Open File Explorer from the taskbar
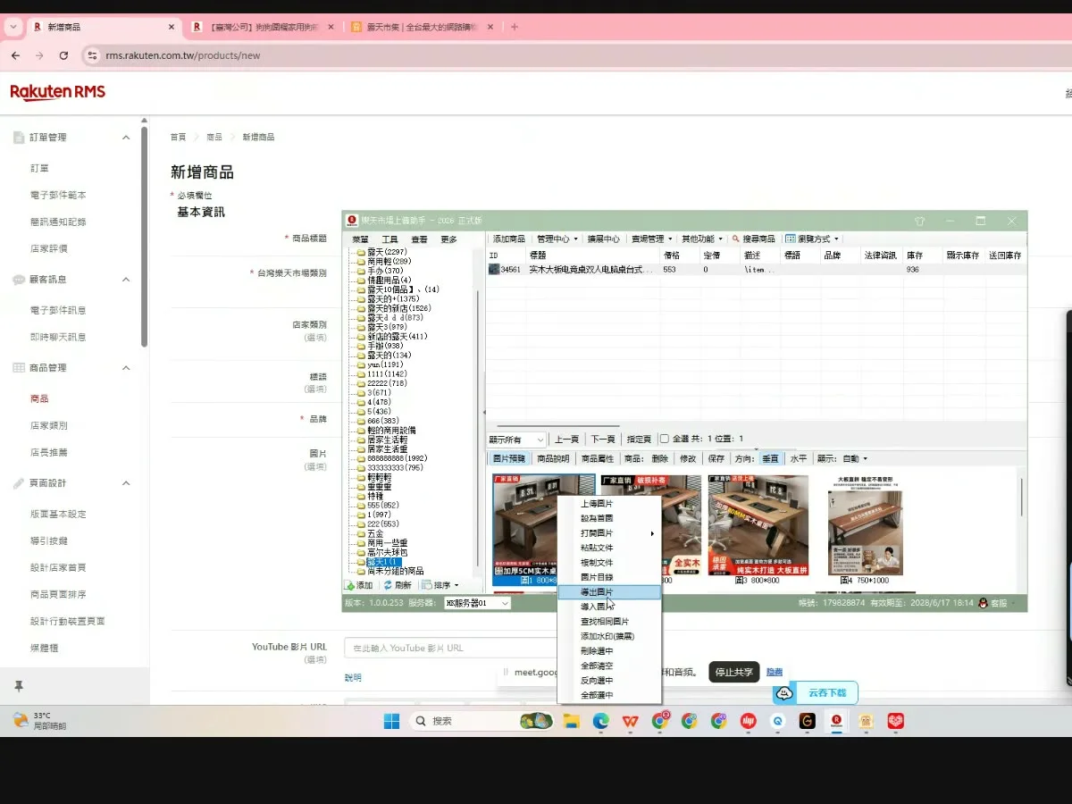This screenshot has height=804, width=1072. click(x=570, y=721)
